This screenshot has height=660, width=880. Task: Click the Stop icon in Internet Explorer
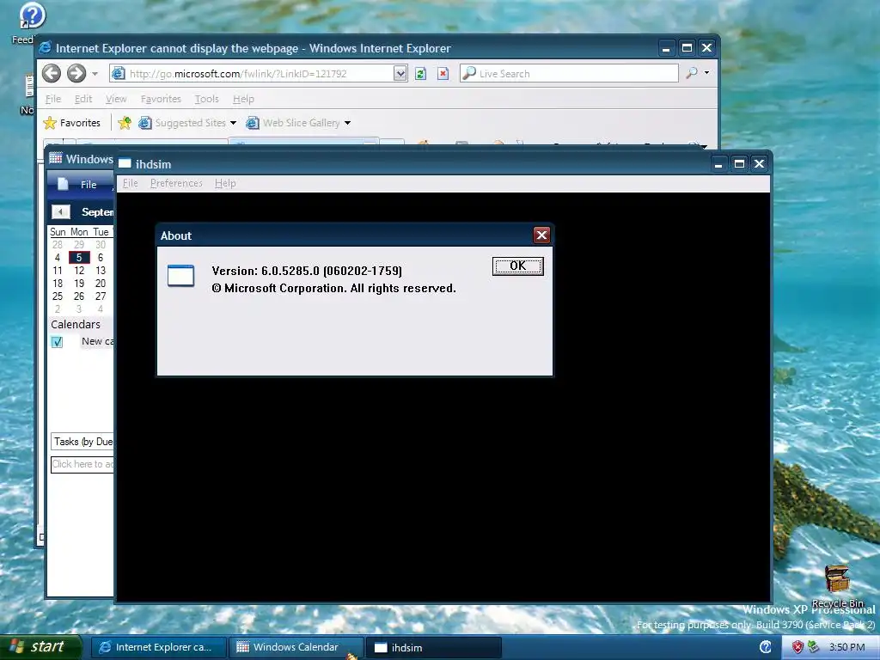443,74
